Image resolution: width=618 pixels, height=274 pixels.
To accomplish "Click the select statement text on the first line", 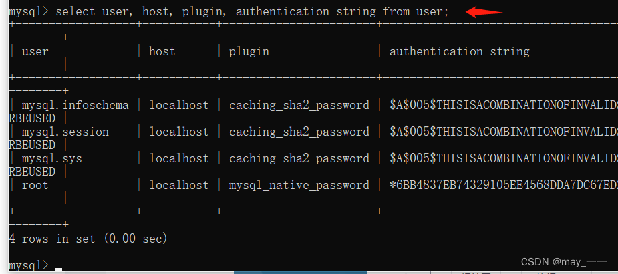I will tap(253, 12).
